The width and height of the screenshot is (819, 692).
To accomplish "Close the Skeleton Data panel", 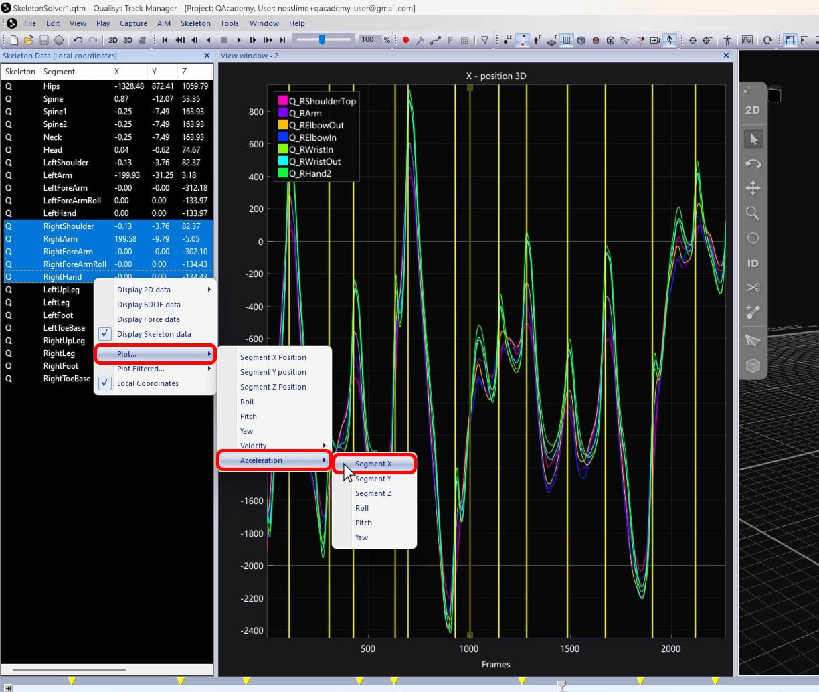I will click(x=207, y=56).
